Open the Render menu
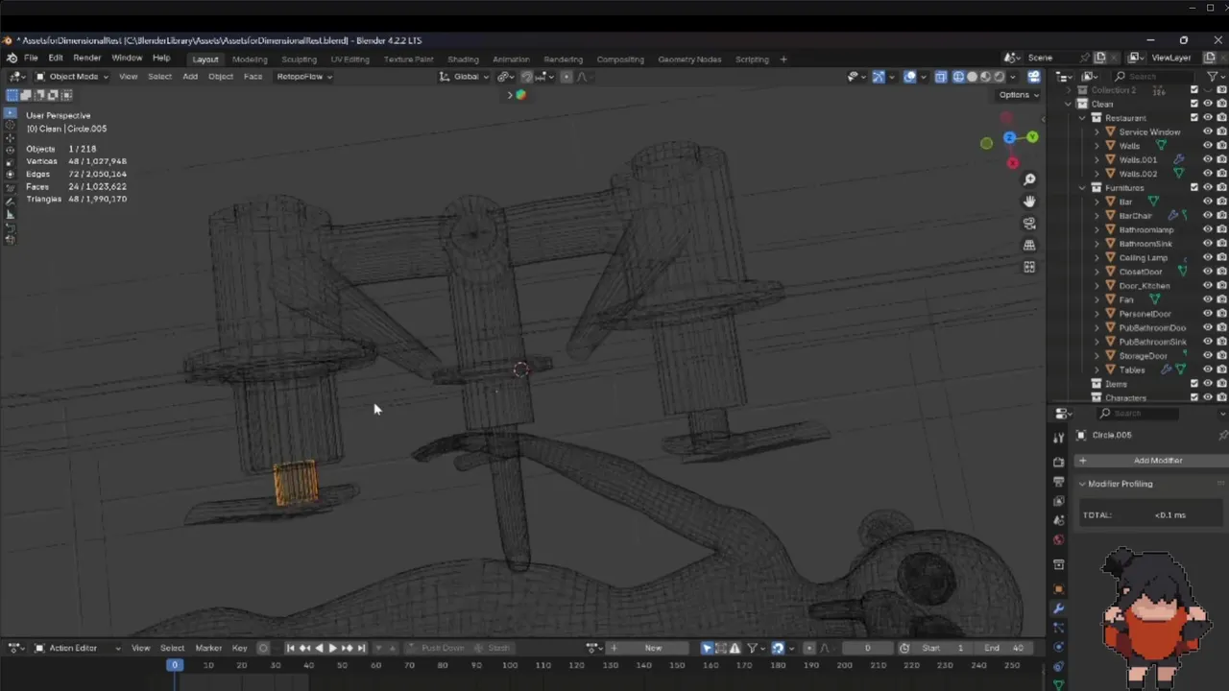This screenshot has height=691, width=1229. point(86,59)
